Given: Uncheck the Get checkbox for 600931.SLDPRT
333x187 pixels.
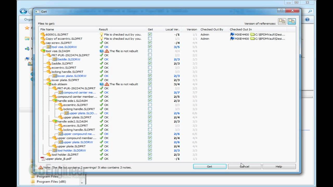Looking at the screenshot, I should point(150,34).
